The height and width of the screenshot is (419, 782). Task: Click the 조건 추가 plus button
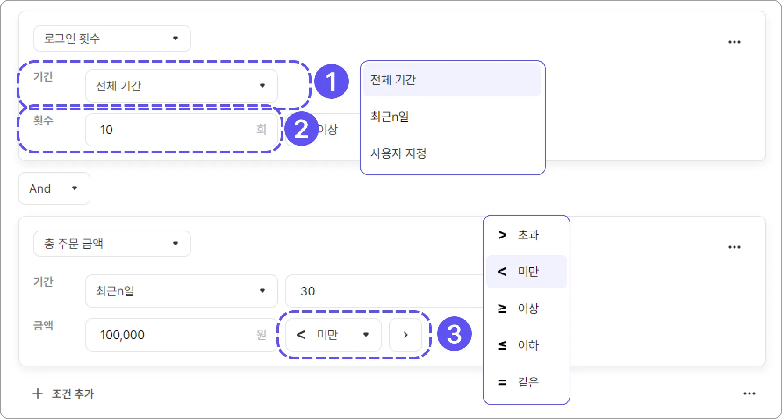pyautogui.click(x=64, y=394)
